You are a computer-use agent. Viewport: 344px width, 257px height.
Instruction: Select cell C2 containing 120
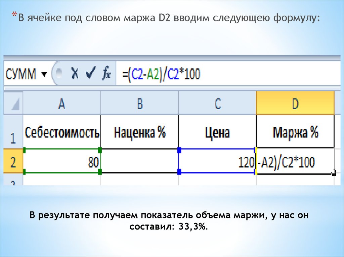[x=217, y=161]
